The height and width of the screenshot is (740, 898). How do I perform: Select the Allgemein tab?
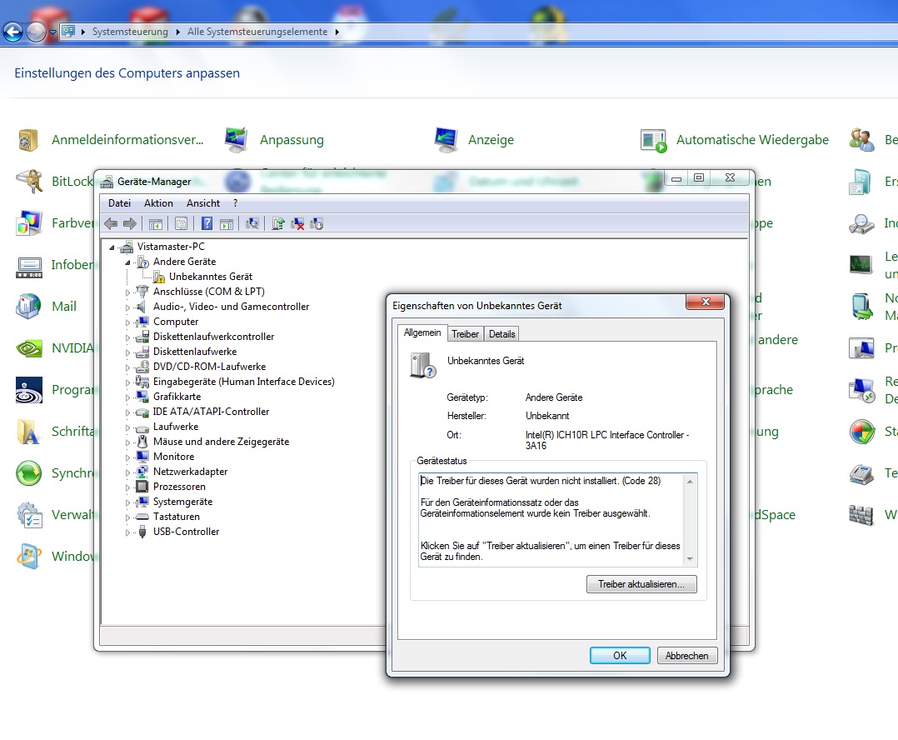click(422, 332)
